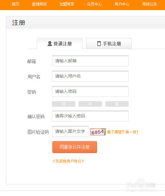Click the 强 password strength indicator

pyautogui.click(x=117, y=104)
